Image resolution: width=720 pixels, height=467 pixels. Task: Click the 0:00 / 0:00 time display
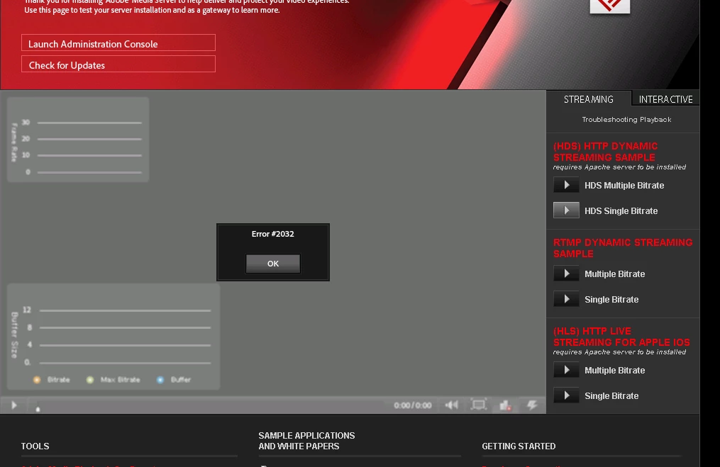pos(412,405)
